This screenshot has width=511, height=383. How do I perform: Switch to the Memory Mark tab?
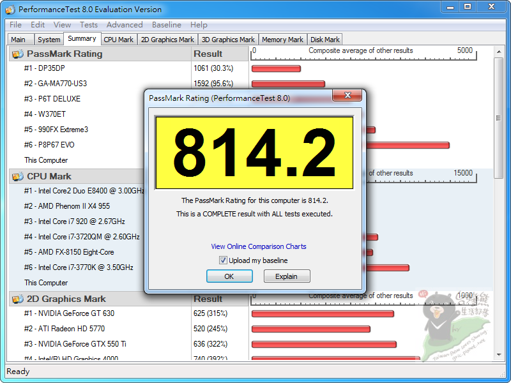pos(282,40)
